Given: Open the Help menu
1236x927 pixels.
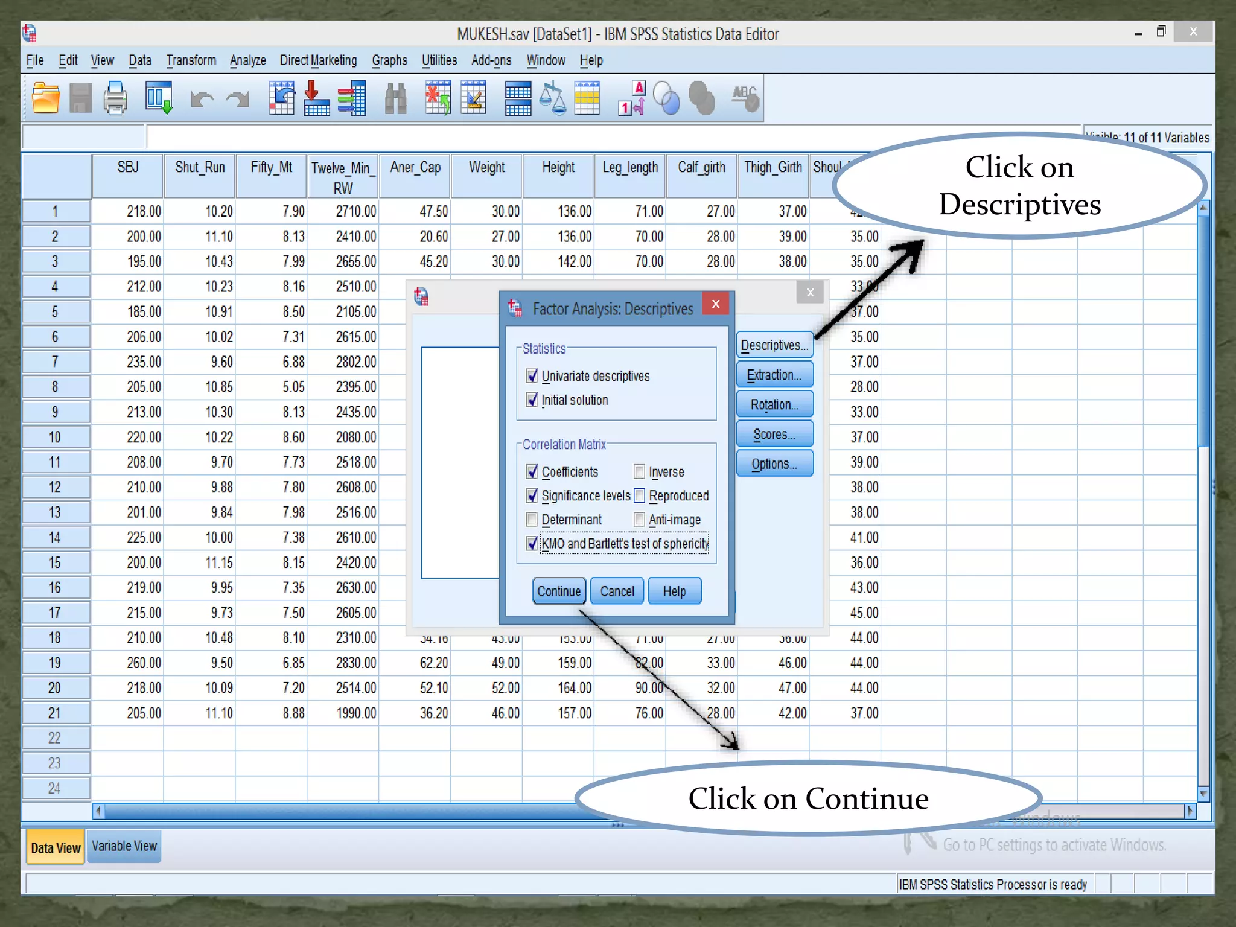Looking at the screenshot, I should (x=591, y=60).
